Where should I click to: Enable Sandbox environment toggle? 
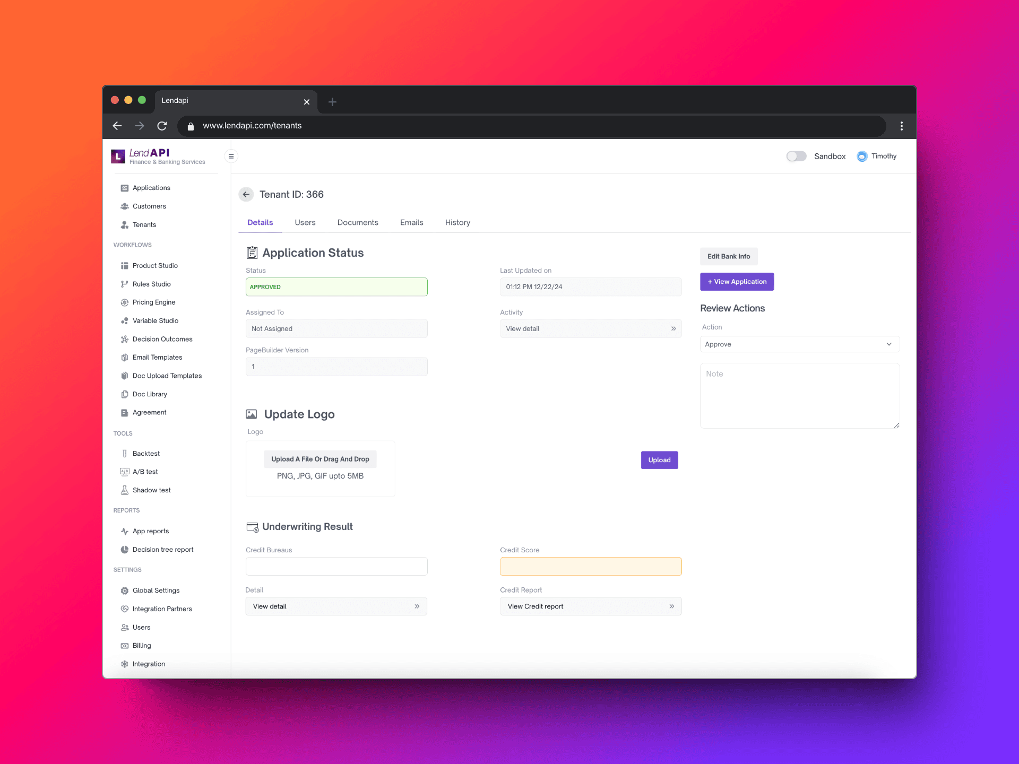tap(795, 155)
